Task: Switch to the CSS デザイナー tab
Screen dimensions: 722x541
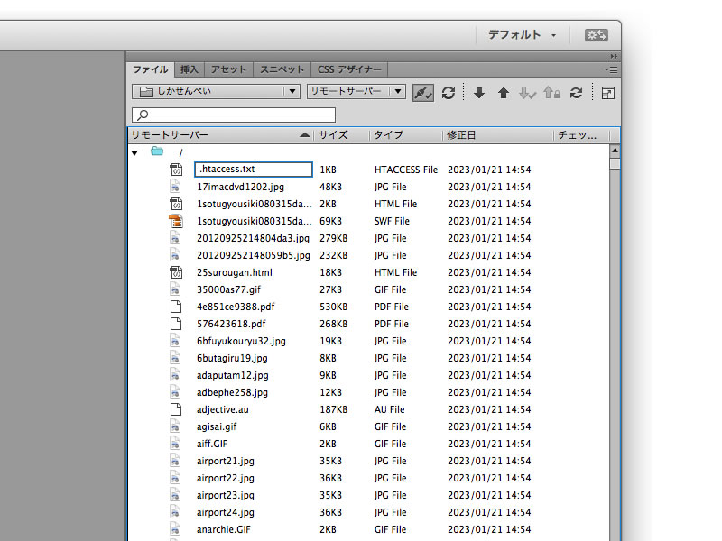Action: [x=349, y=69]
